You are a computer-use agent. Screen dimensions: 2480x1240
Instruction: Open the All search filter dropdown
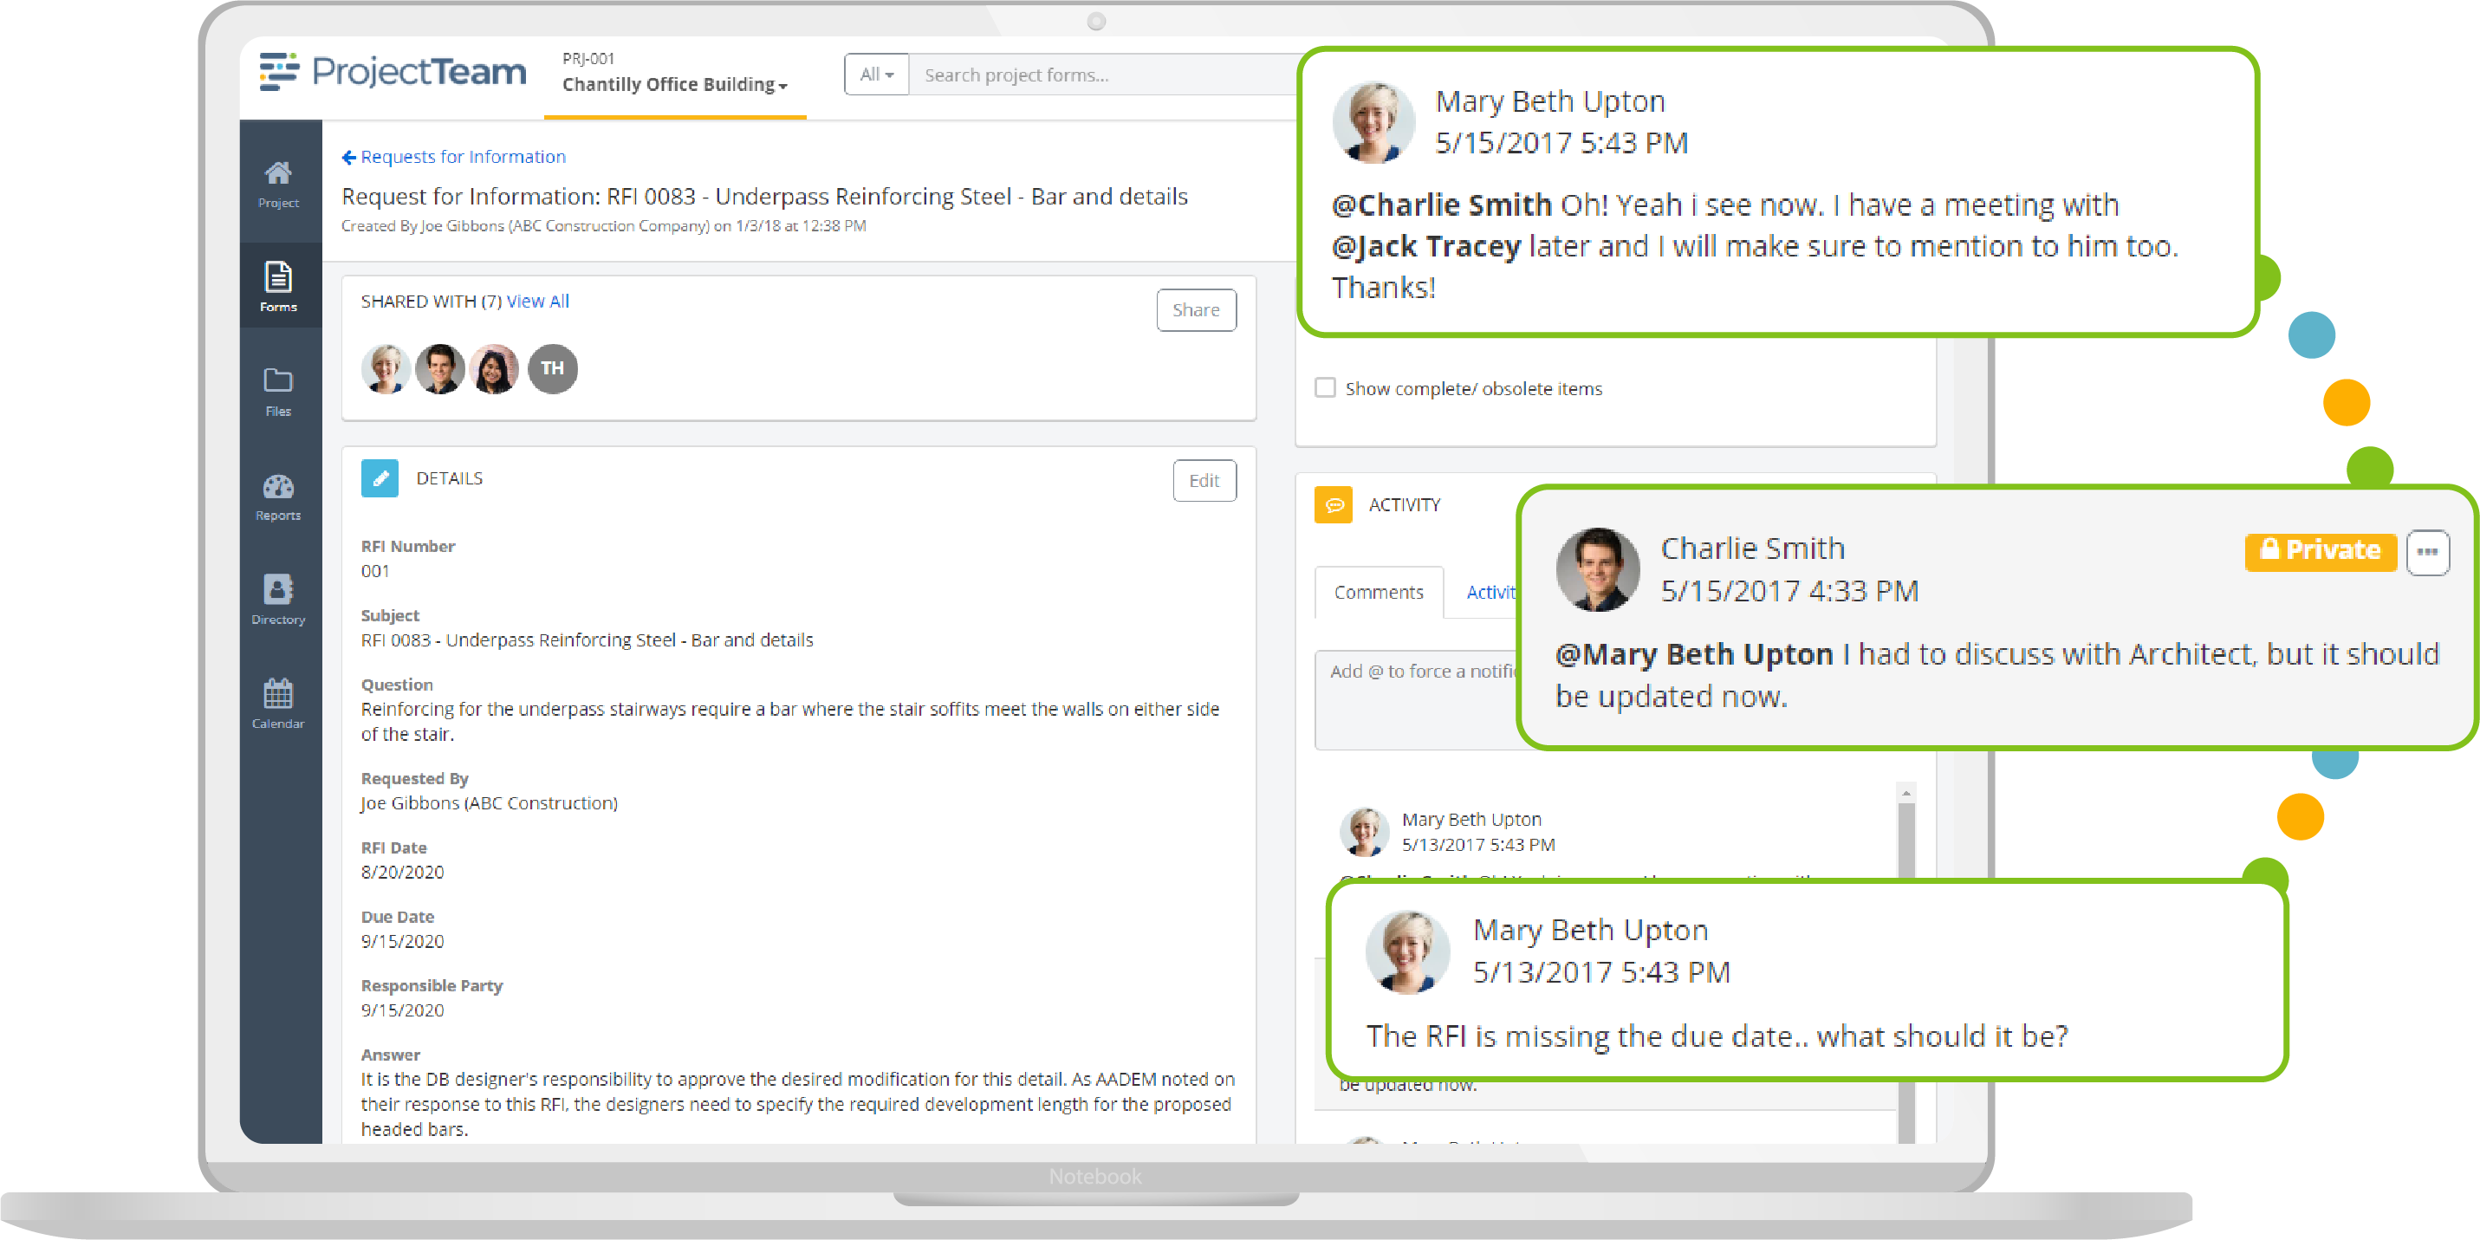pos(876,75)
